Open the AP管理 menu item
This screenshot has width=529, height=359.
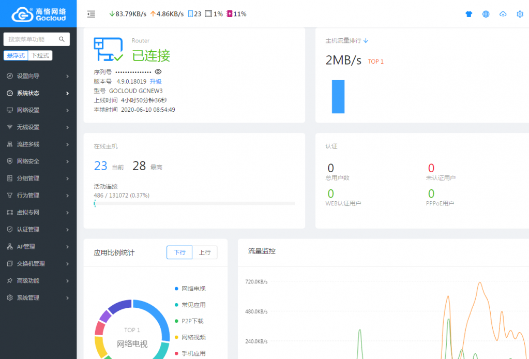tap(38, 247)
